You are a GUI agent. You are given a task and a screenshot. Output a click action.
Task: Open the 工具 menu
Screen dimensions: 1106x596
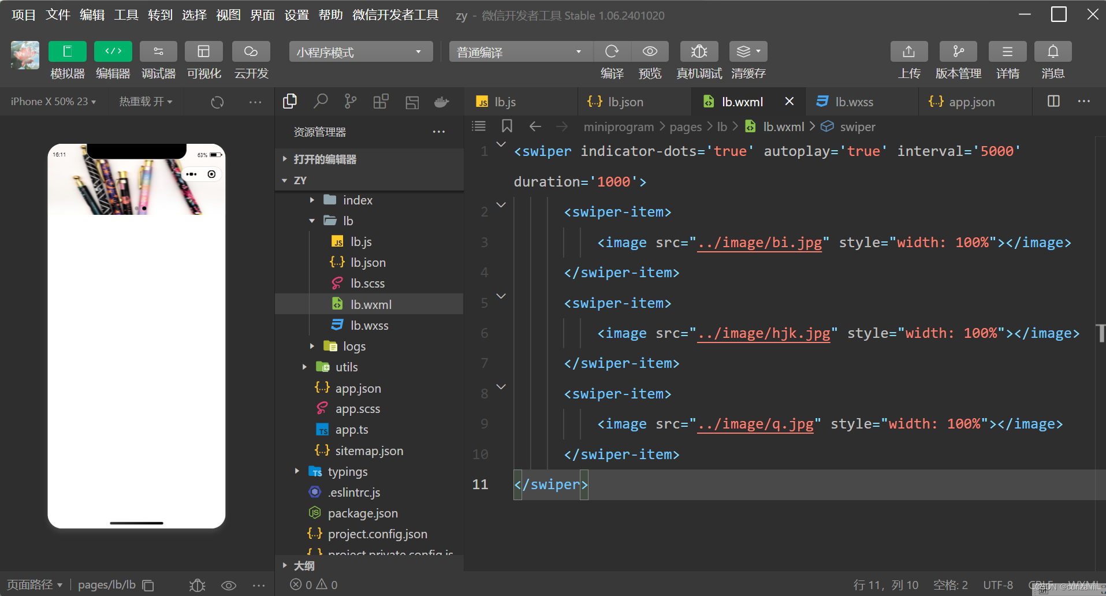click(x=126, y=15)
